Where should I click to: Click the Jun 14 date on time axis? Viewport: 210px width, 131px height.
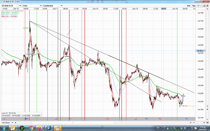pyautogui.click(x=95, y=9)
